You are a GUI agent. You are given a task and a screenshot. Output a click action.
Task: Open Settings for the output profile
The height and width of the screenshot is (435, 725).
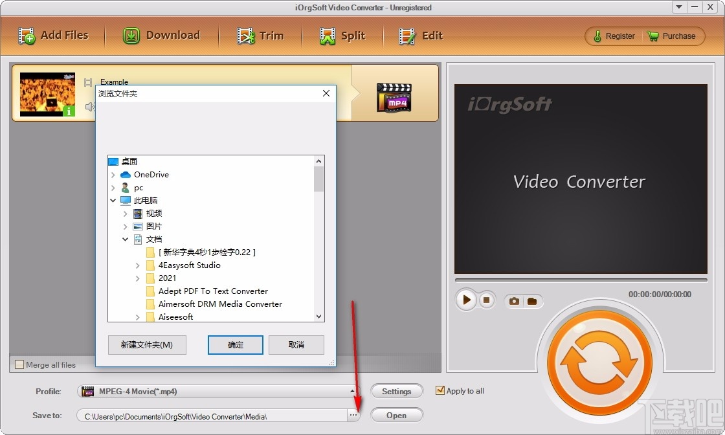click(x=397, y=391)
